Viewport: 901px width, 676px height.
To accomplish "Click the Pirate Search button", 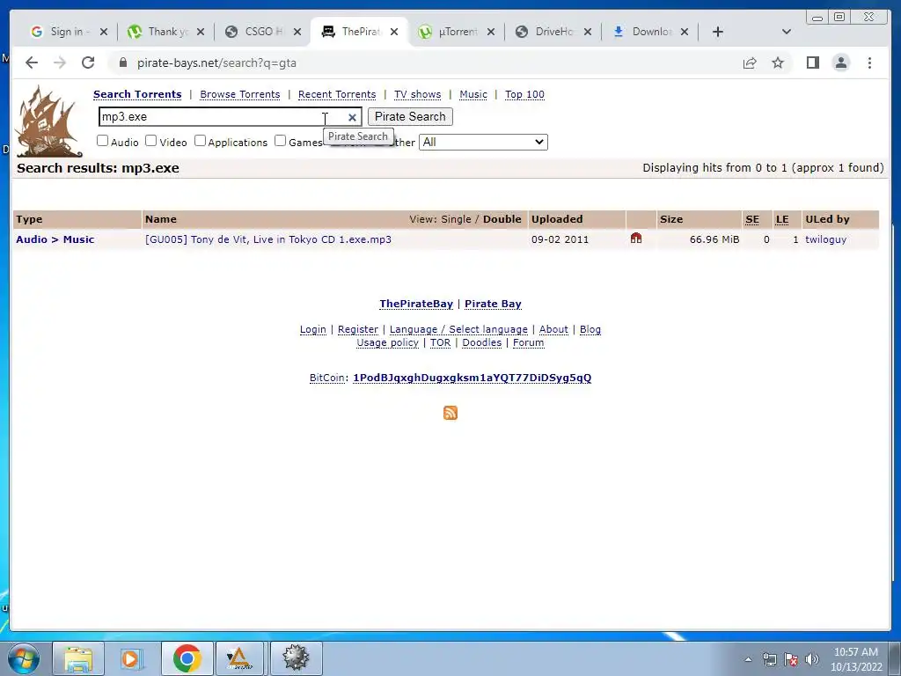I will tap(410, 117).
